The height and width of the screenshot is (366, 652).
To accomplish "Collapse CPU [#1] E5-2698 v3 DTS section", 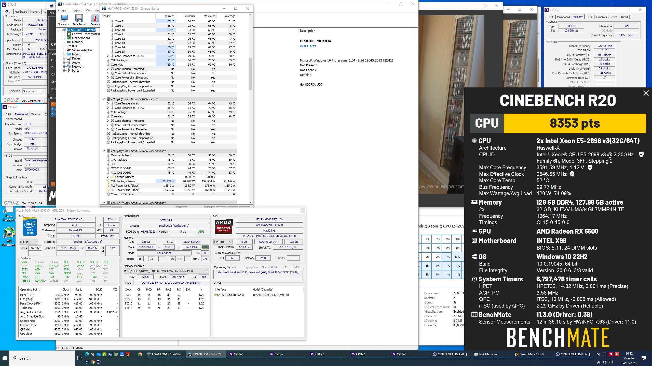I will (104, 99).
